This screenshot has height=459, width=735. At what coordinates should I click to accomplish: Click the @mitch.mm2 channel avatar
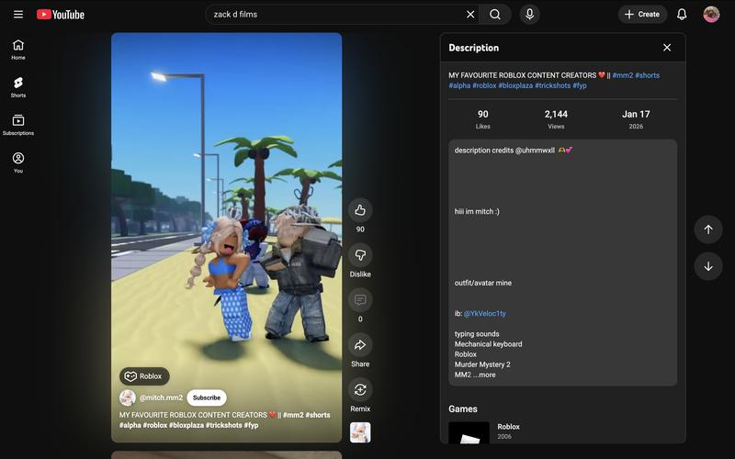(127, 397)
